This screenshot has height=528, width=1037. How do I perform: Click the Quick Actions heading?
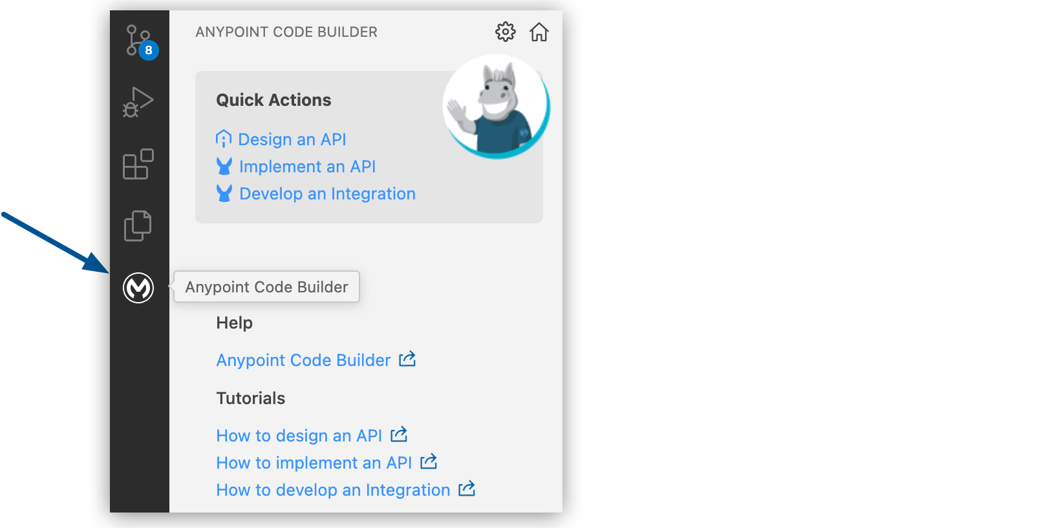coord(273,100)
